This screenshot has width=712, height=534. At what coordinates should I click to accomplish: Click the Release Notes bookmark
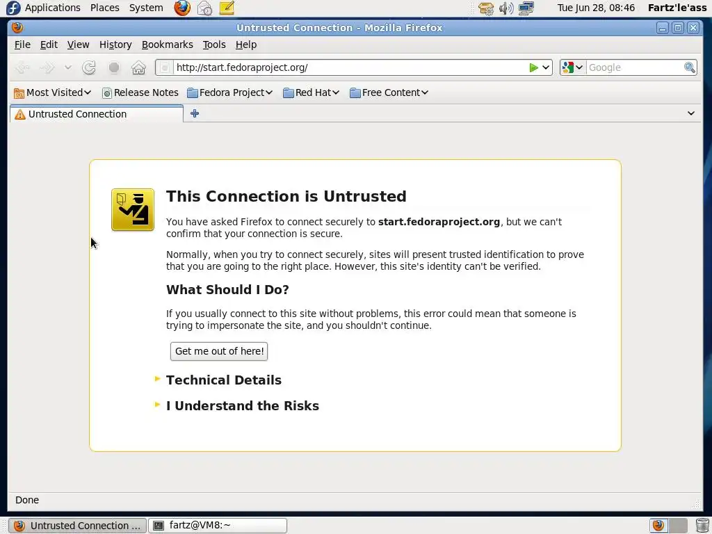click(140, 92)
